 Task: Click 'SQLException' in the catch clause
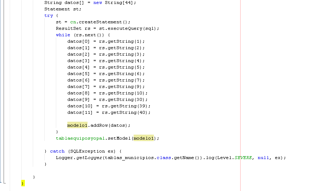click(x=89, y=151)
